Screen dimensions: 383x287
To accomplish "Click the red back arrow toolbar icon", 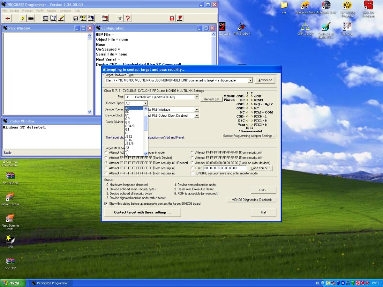I will point(8,18).
